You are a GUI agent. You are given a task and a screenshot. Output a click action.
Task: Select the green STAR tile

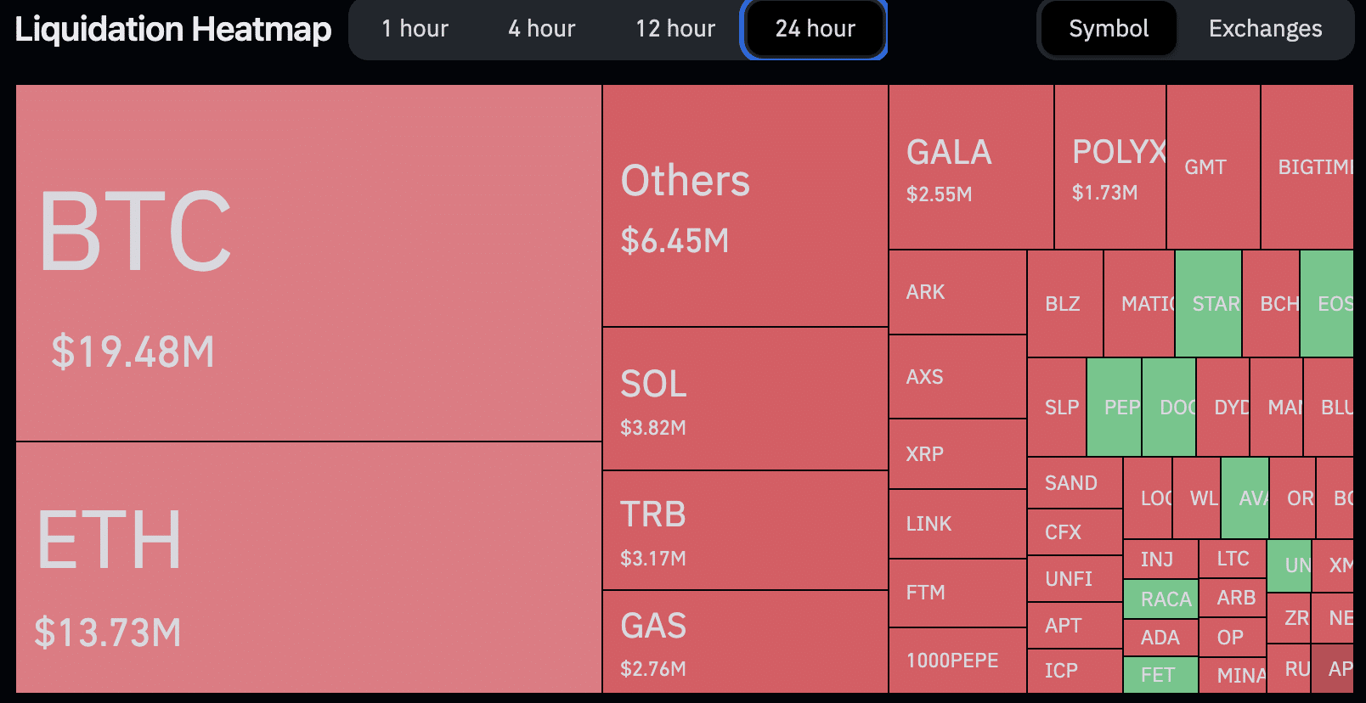[x=1208, y=303]
